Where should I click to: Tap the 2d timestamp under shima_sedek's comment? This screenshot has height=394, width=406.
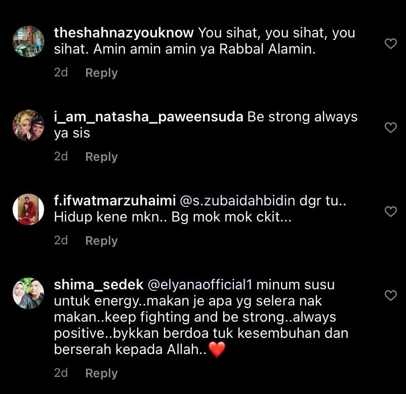(61, 373)
